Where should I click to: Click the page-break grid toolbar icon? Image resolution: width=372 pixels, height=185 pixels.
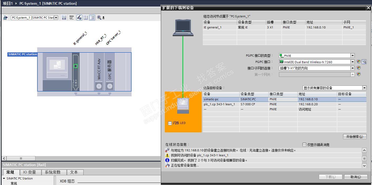pyautogui.click(x=86, y=18)
